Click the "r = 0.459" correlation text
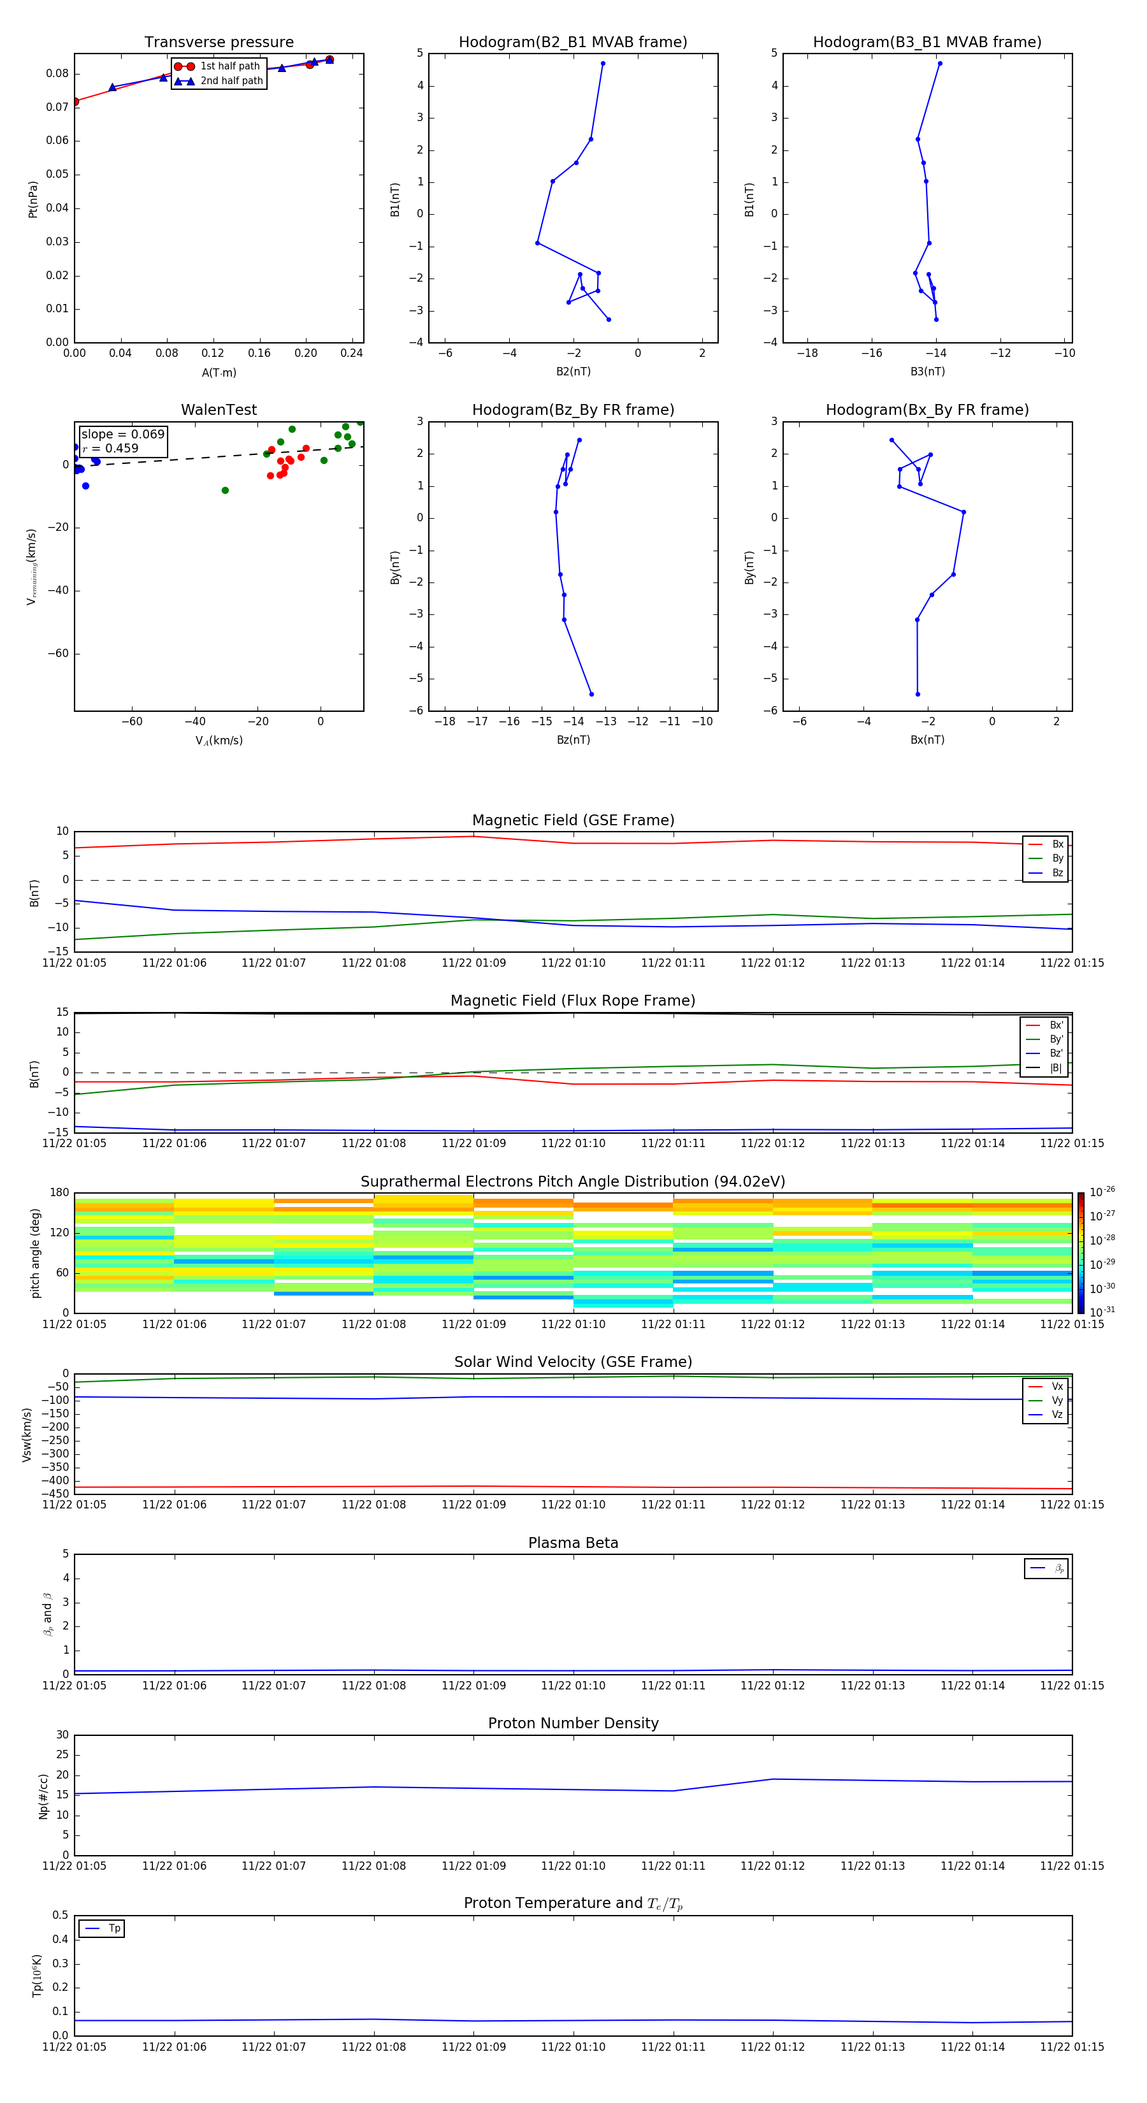 point(110,448)
